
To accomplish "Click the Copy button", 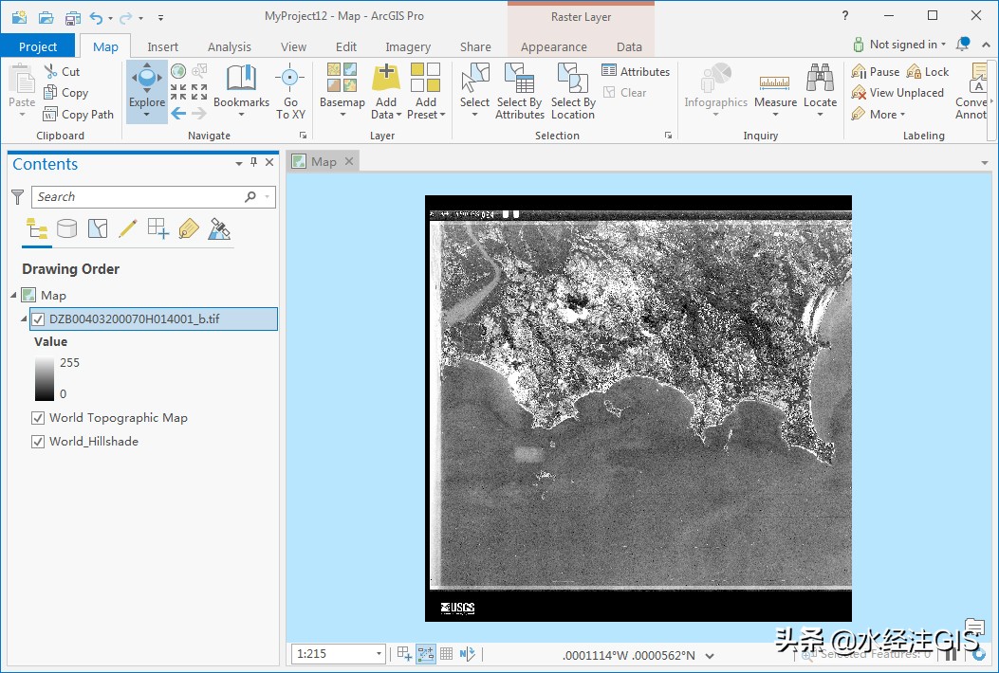I will tap(65, 92).
